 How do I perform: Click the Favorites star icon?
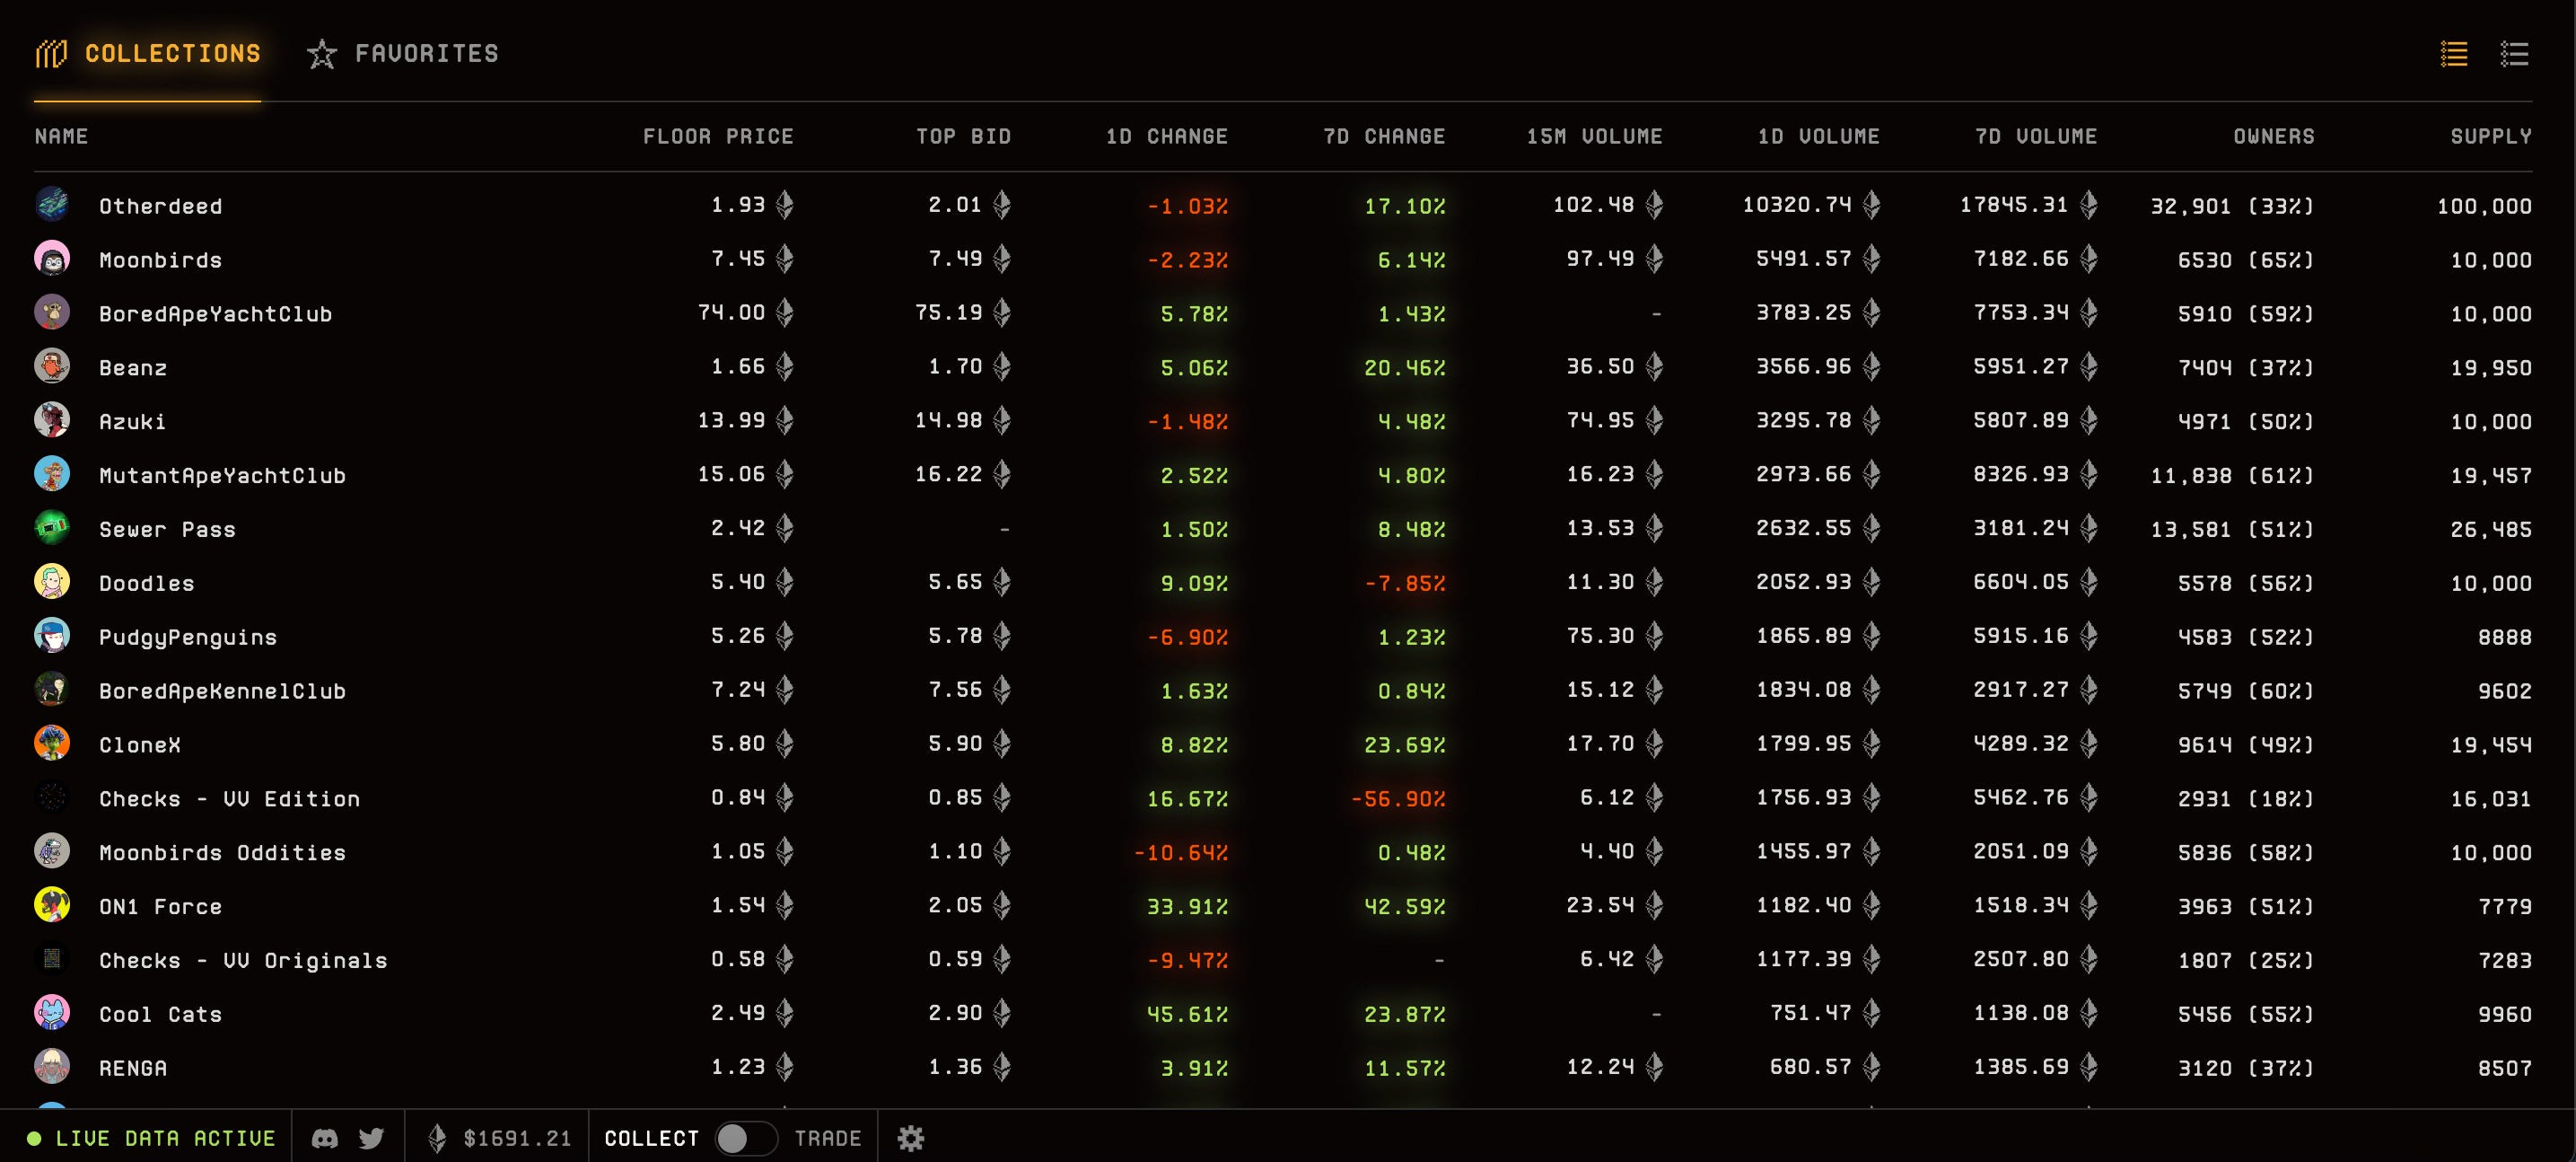point(322,54)
